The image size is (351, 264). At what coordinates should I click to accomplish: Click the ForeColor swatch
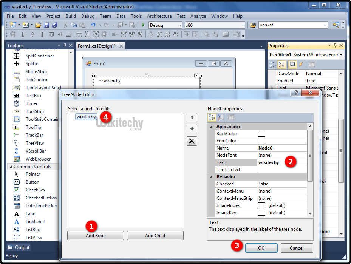point(261,141)
